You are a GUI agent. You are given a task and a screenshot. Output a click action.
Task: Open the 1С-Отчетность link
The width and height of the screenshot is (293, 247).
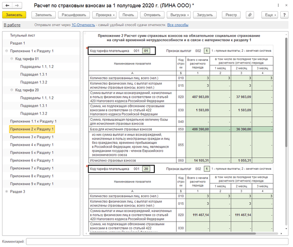[83, 25]
